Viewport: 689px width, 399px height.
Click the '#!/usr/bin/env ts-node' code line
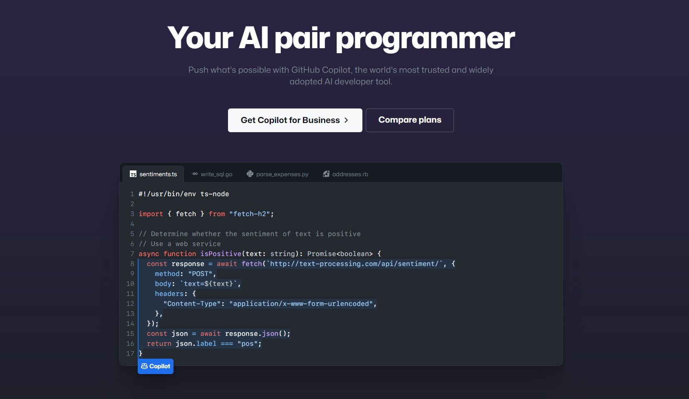(184, 194)
